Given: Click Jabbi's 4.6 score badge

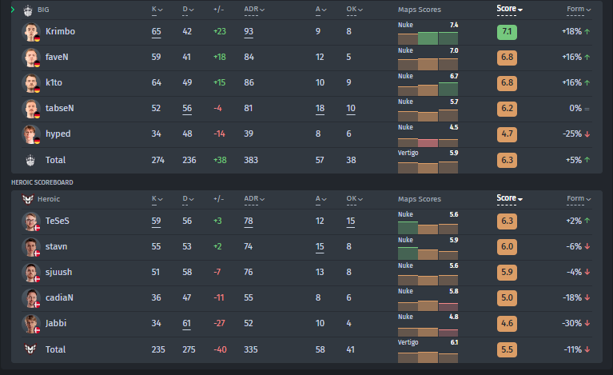Looking at the screenshot, I should click(507, 324).
